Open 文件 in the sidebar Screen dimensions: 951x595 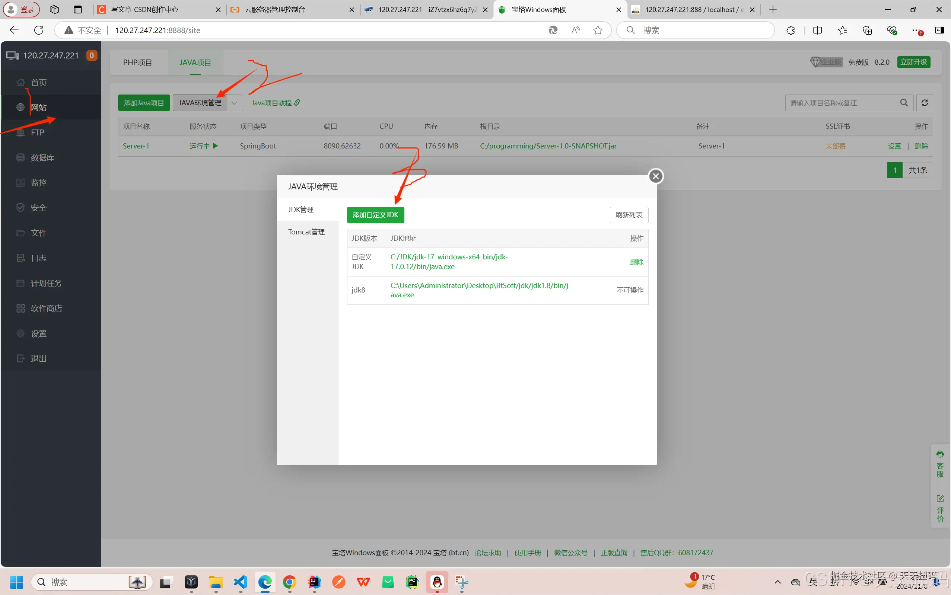tap(39, 233)
